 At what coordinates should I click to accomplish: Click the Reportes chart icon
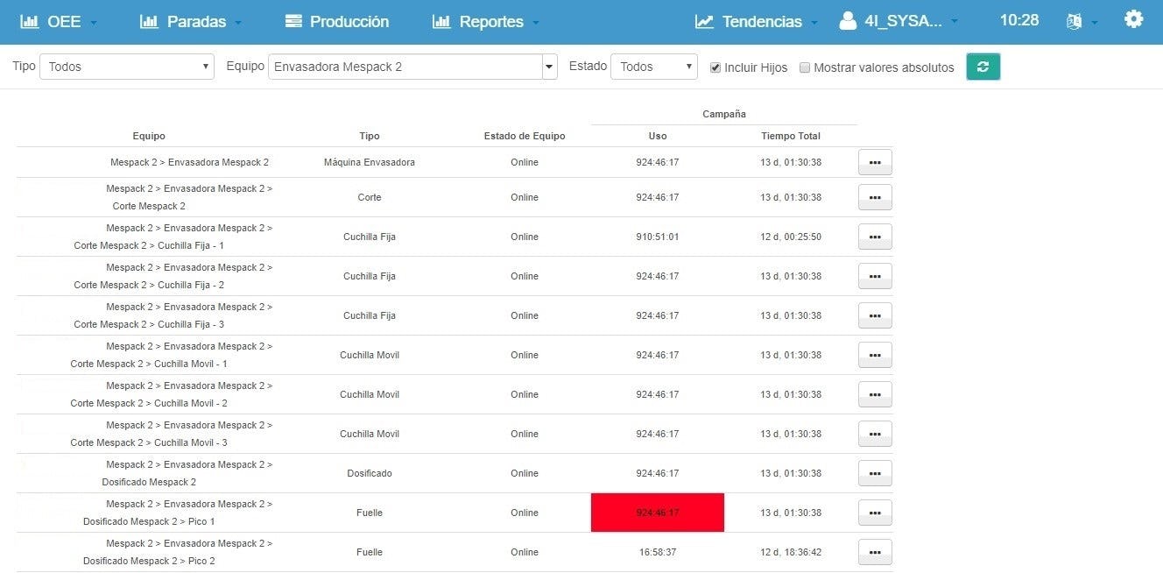441,20
